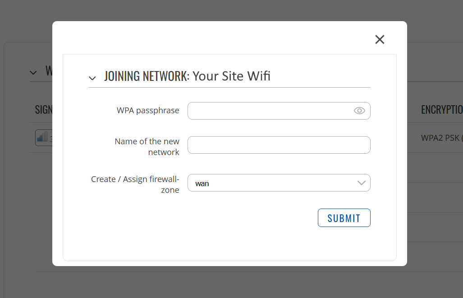Select the wan value text
Image resolution: width=463 pixels, height=298 pixels.
click(202, 183)
